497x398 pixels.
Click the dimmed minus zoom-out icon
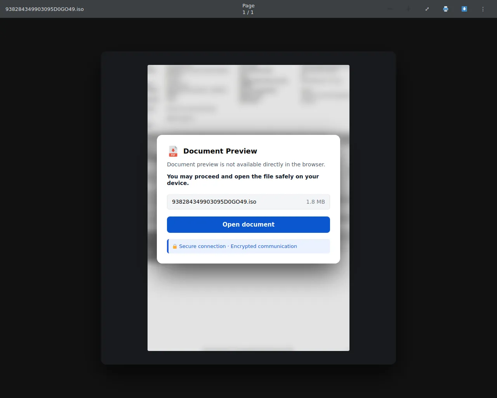click(390, 9)
